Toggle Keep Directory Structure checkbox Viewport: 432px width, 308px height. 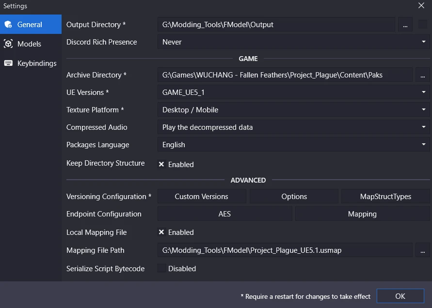tap(161, 165)
